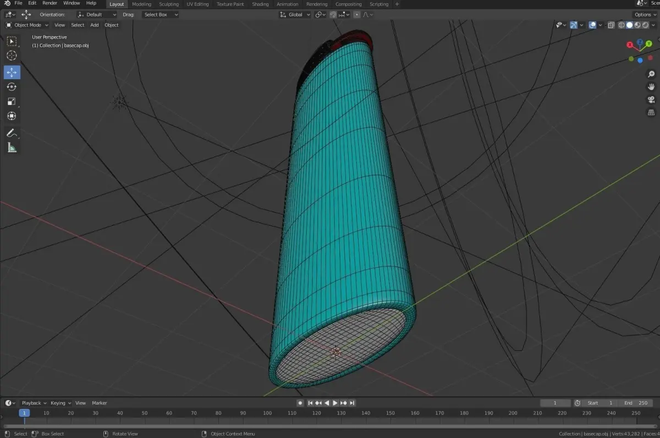Click the frame range clock icon
The image size is (660, 438).
click(x=577, y=403)
